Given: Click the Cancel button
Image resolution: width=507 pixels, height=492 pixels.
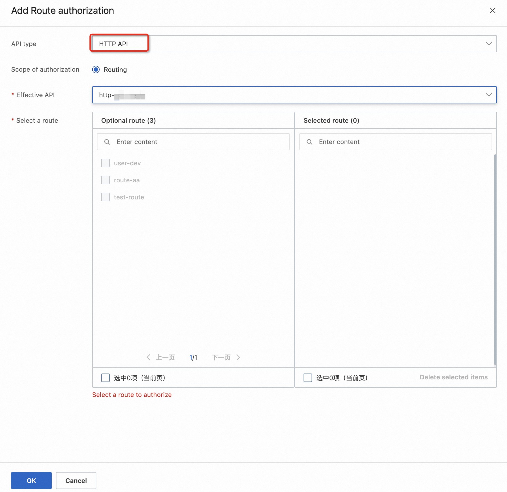Looking at the screenshot, I should coord(76,481).
